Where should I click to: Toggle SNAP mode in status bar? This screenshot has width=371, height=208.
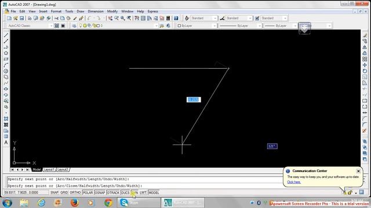(54, 192)
